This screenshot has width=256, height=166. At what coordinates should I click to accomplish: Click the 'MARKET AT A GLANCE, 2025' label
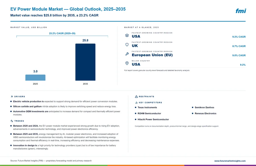[x=141, y=27]
